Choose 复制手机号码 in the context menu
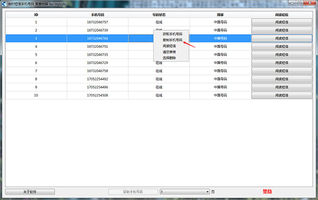 (172, 40)
